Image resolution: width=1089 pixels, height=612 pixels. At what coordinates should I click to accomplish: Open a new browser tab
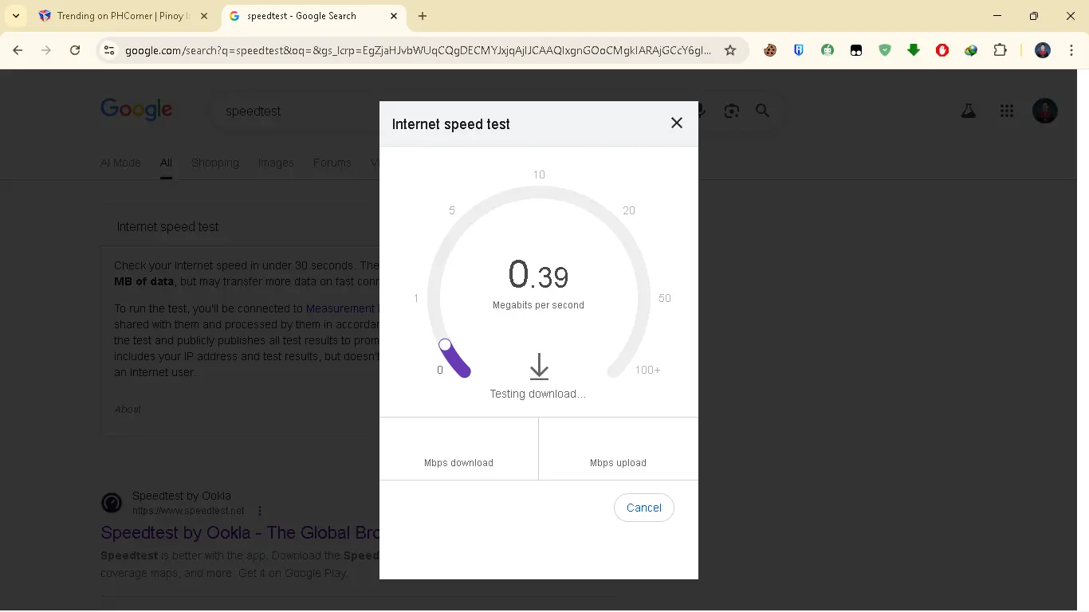coord(423,16)
